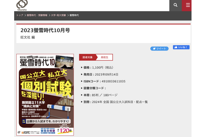Share with the ツイート button
The height and width of the screenshot is (137, 206).
tap(159, 49)
